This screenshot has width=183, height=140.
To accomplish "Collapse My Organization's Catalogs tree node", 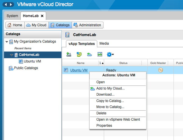I will pos(7,42).
